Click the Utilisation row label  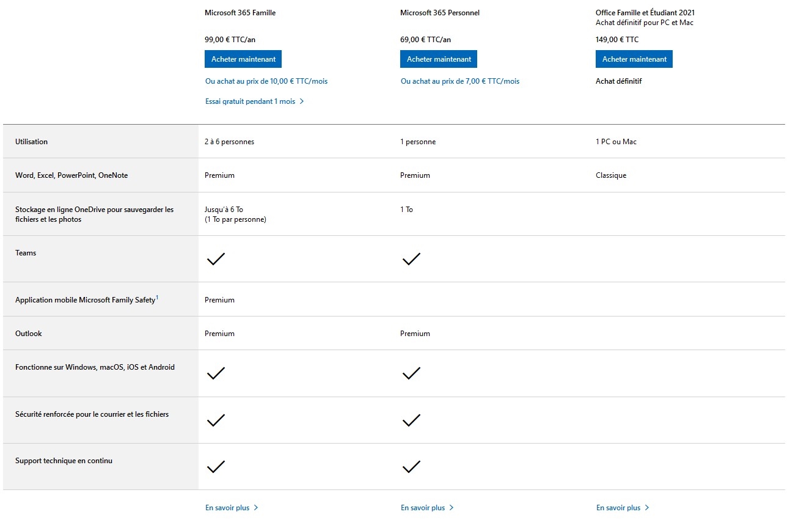[31, 142]
